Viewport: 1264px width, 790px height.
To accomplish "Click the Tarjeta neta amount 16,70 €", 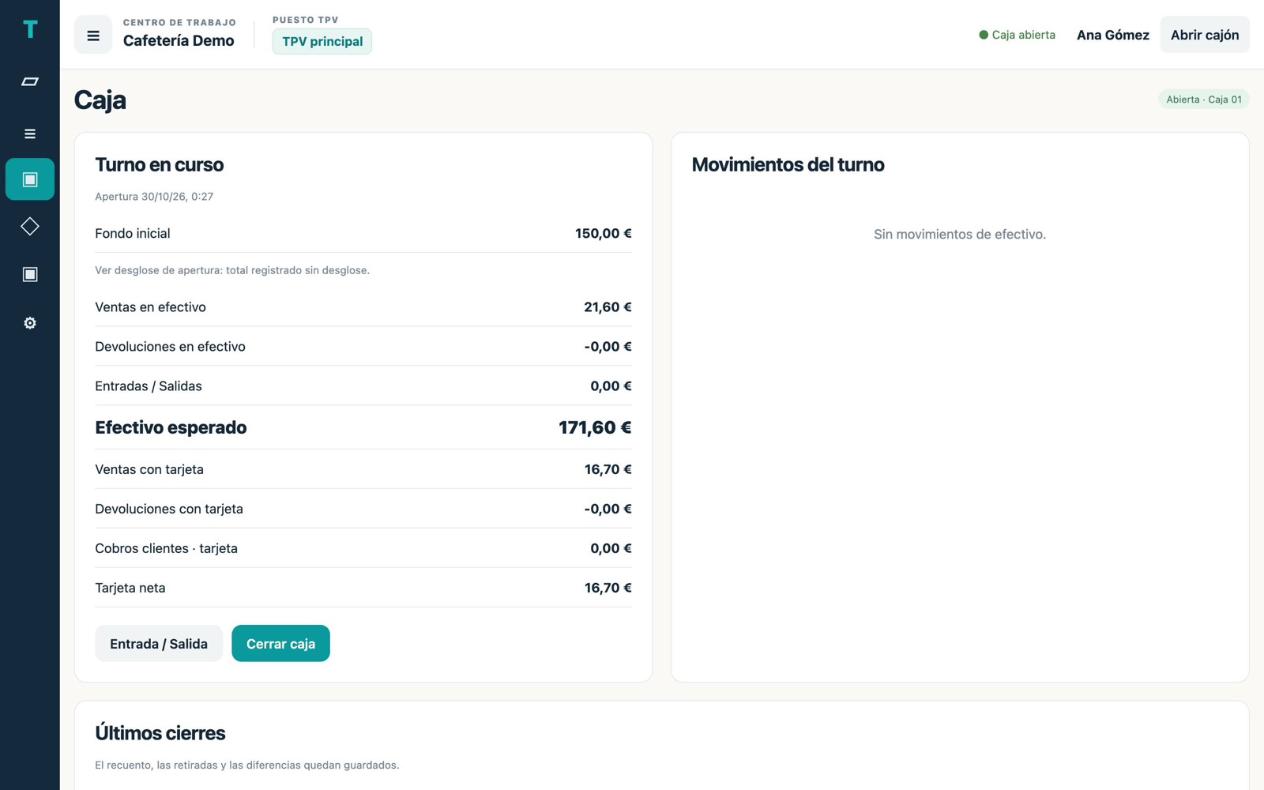I will tap(608, 588).
